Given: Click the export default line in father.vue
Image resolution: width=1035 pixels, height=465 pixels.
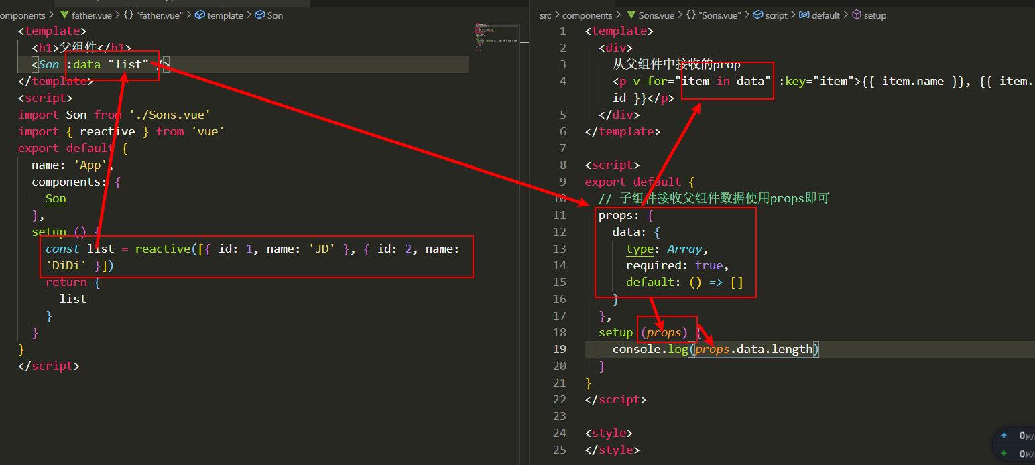Looking at the screenshot, I should point(73,148).
